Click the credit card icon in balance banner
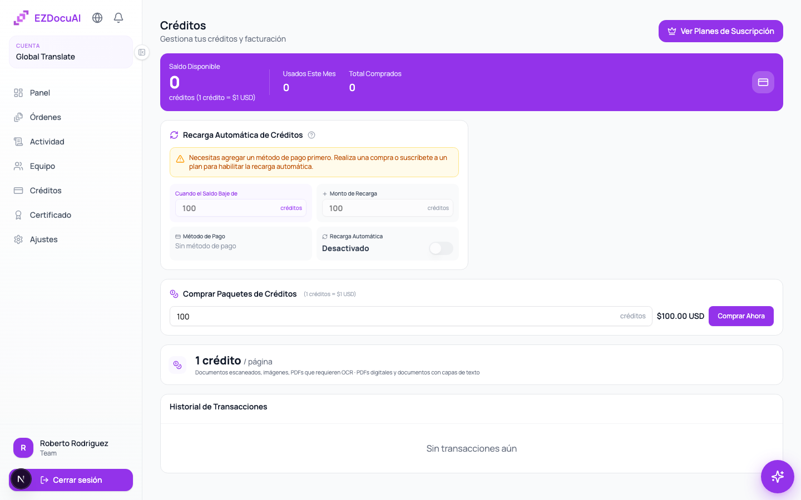 point(763,82)
